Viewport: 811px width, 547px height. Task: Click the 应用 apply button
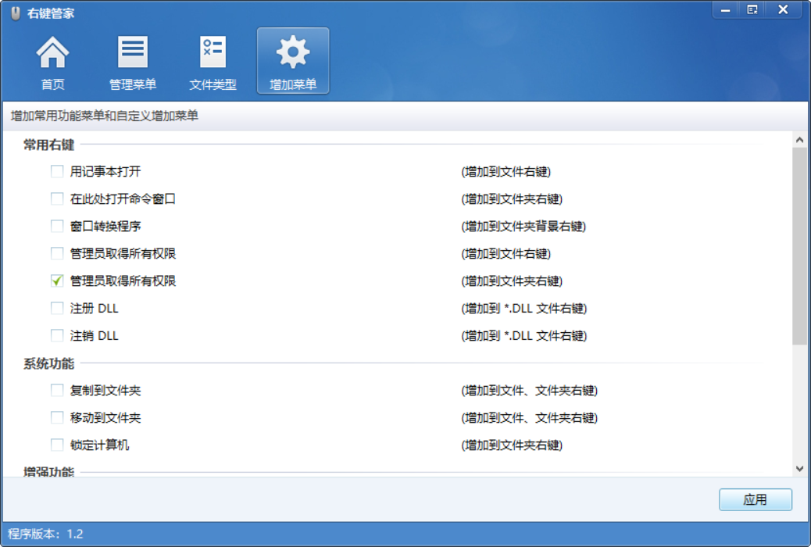(755, 499)
